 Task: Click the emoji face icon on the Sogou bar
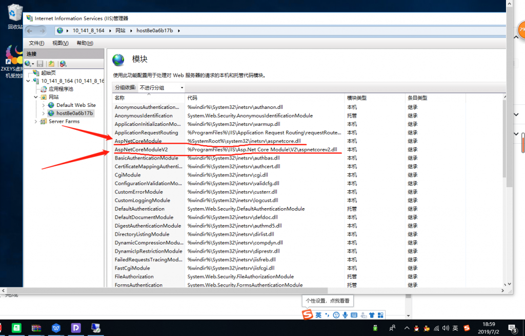pyautogui.click(x=336, y=315)
